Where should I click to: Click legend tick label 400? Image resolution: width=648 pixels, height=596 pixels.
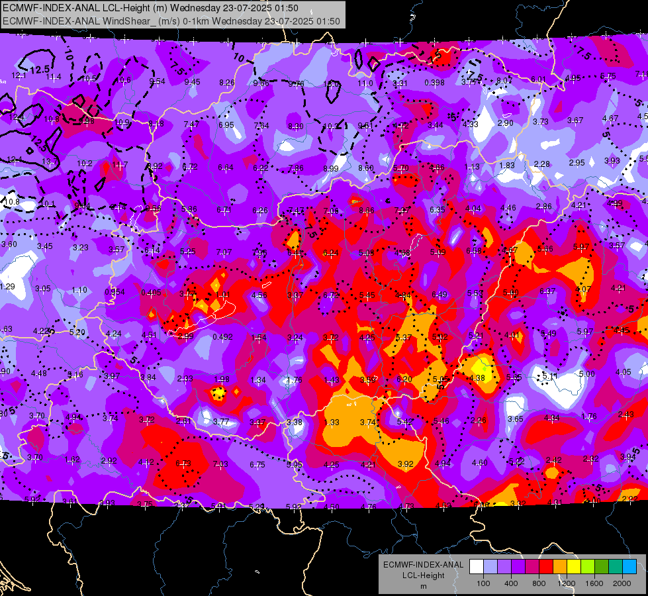tap(511, 583)
